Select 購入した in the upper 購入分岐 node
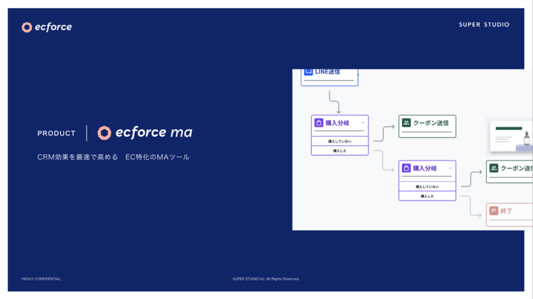The height and width of the screenshot is (299, 533). tap(340, 150)
